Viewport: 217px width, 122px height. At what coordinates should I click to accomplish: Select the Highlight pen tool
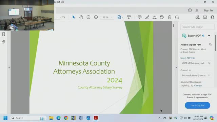click(x=147, y=17)
